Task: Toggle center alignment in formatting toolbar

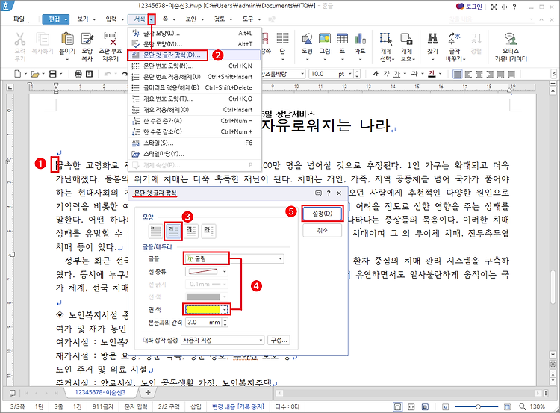Action: (x=479, y=74)
